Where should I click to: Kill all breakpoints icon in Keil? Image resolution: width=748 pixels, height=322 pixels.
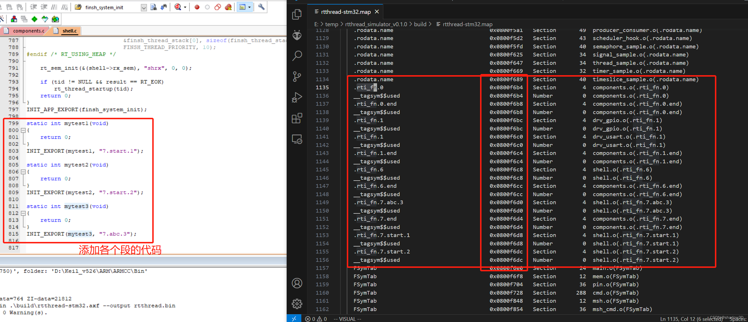(x=229, y=7)
